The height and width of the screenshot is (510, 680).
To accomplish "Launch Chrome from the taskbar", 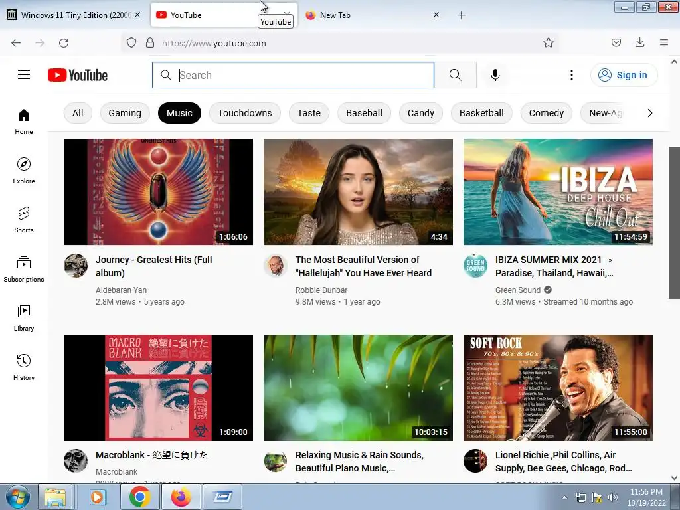I will pos(139,497).
